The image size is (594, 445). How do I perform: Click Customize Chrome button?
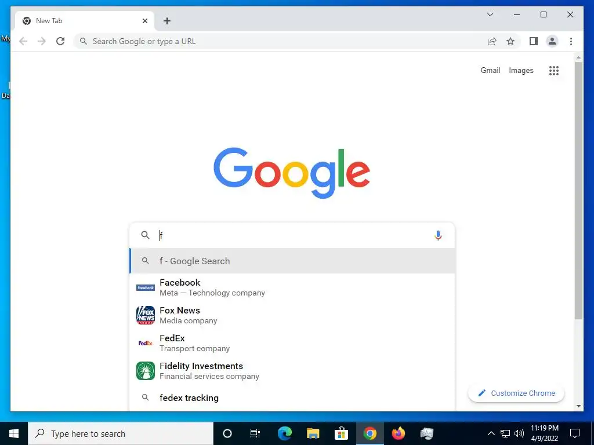coord(516,393)
